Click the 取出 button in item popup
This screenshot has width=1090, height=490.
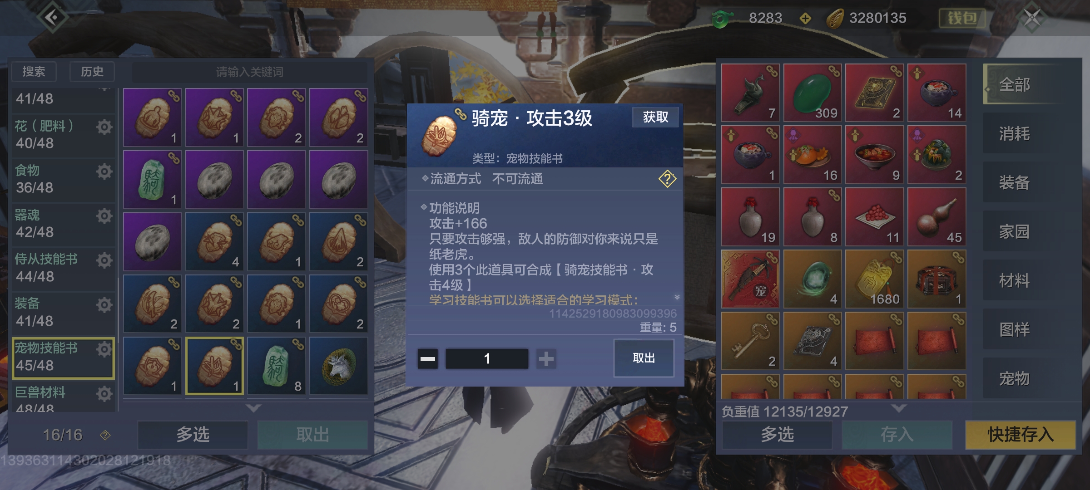pyautogui.click(x=644, y=358)
